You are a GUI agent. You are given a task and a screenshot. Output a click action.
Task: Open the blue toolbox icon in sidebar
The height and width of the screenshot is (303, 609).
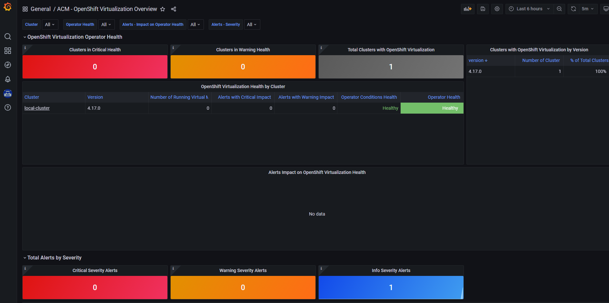[8, 93]
